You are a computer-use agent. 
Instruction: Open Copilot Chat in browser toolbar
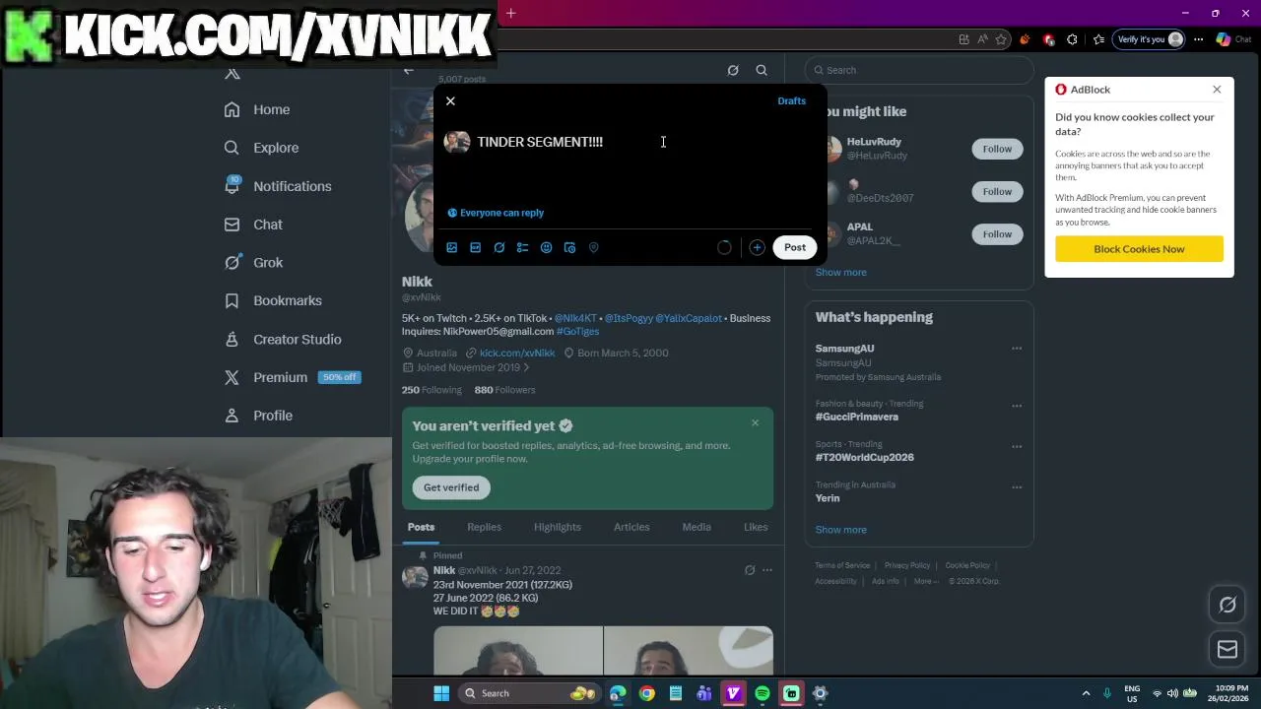coord(1233,39)
